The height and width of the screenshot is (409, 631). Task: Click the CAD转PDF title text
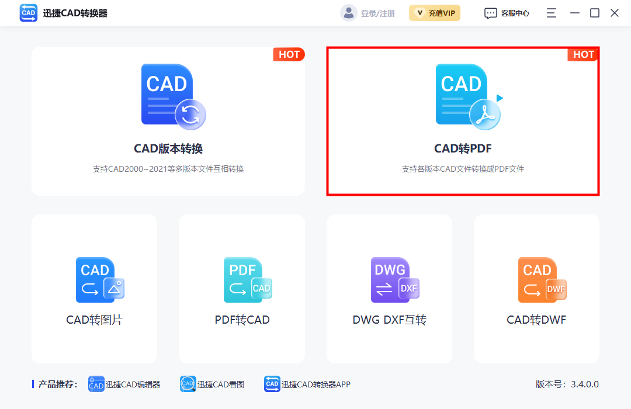[463, 148]
